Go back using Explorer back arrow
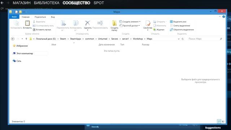The height and width of the screenshot is (130, 231). (13, 39)
